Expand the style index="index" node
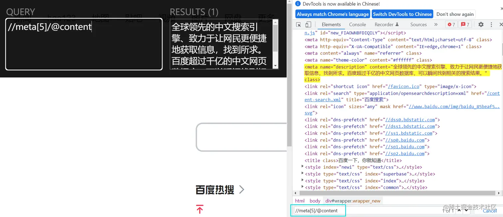Image resolution: width=503 pixels, height=217 pixels. (302, 181)
